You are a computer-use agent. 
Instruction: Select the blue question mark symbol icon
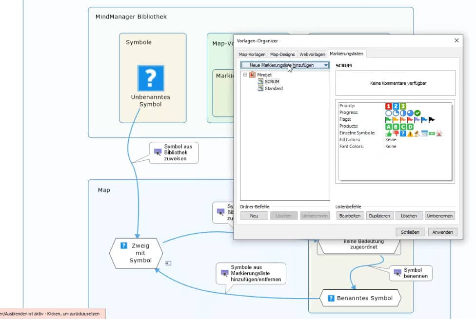(403, 133)
